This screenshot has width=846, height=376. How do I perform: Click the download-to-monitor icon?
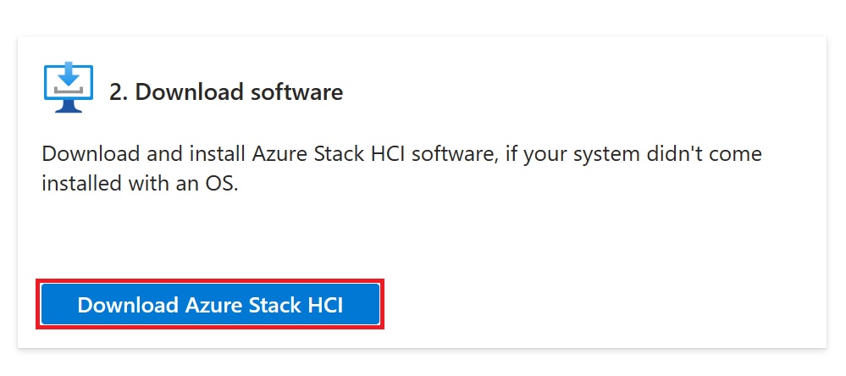pos(69,87)
